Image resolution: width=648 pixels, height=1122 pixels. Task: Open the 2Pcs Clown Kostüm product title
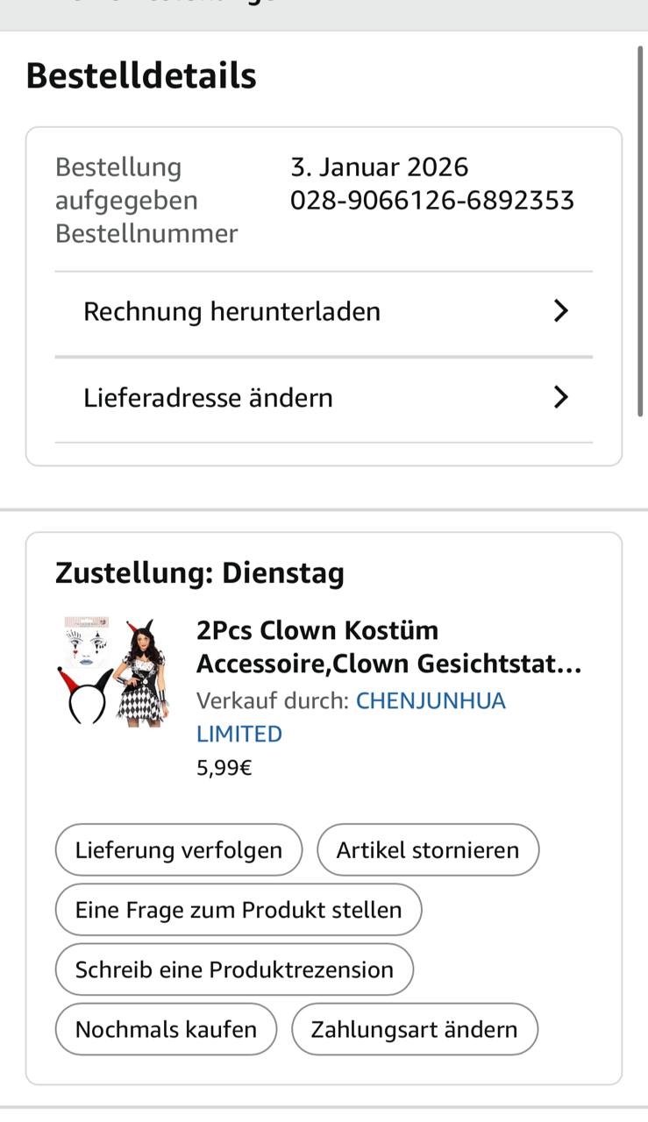(x=388, y=647)
